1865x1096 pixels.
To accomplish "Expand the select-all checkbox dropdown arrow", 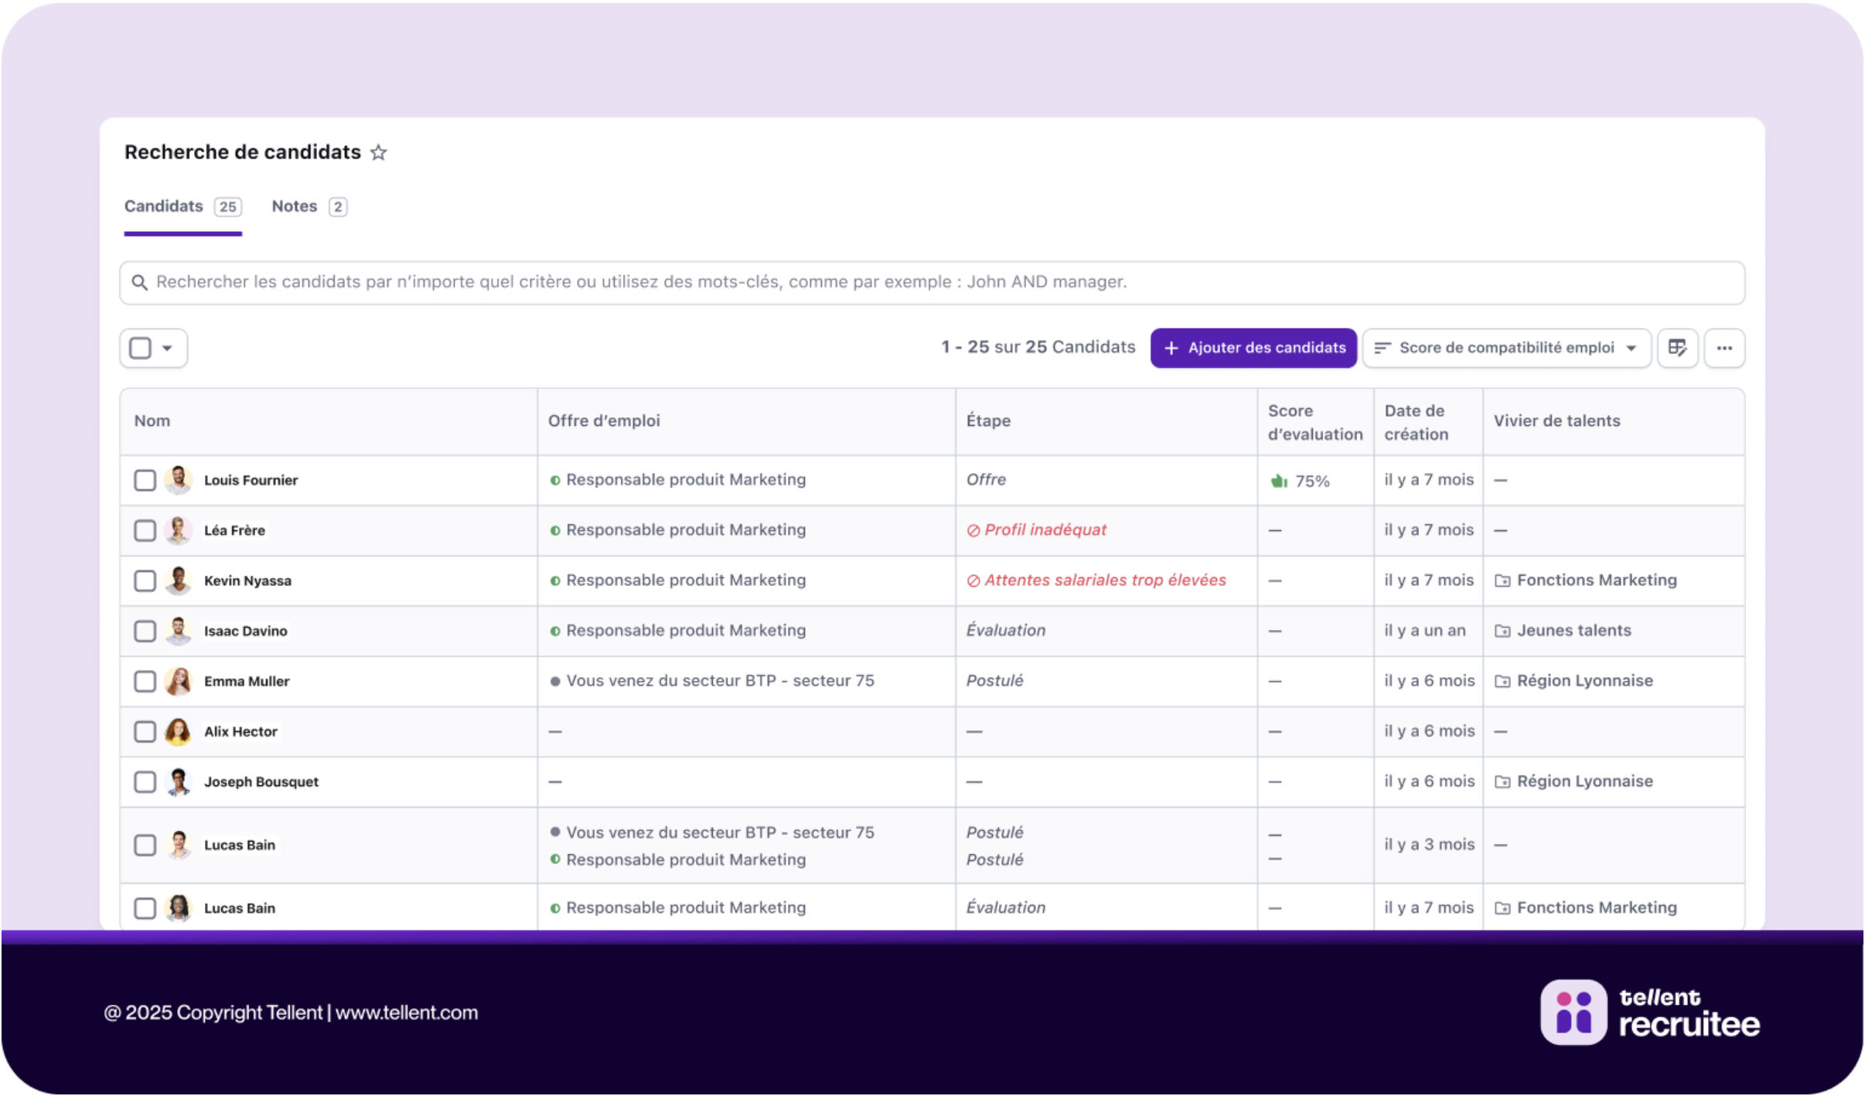I will coord(167,348).
